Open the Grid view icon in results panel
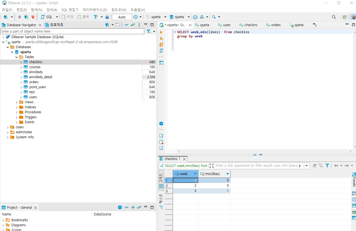Viewport: 356px width, 231px height. point(161,186)
